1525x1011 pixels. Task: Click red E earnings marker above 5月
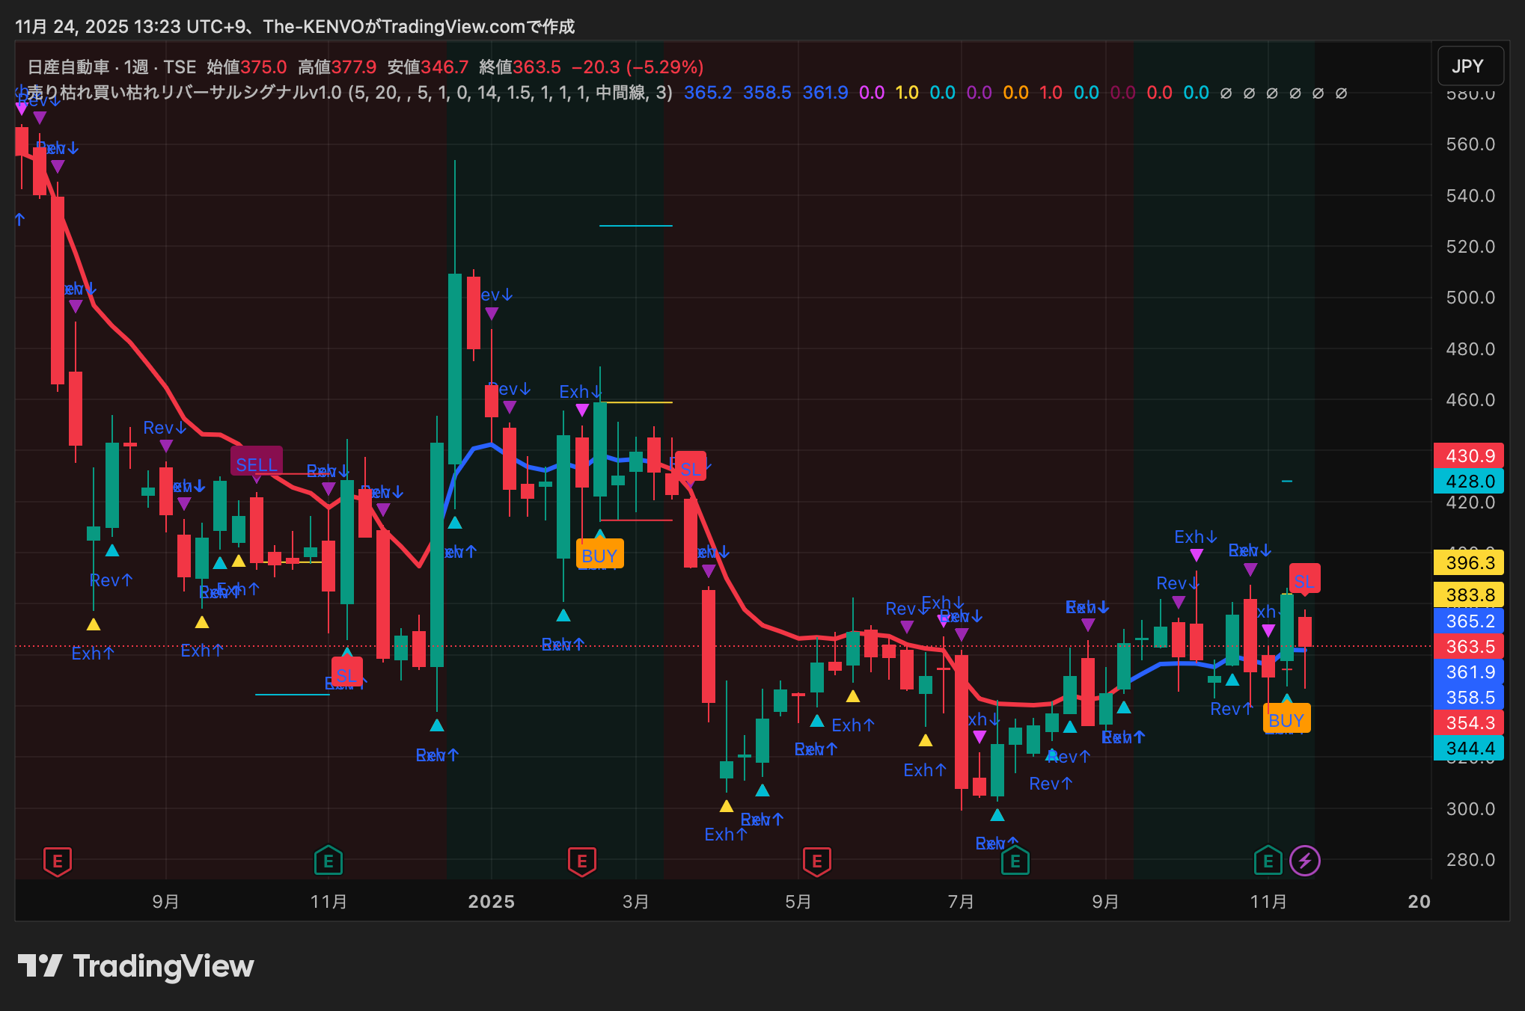[x=816, y=861]
